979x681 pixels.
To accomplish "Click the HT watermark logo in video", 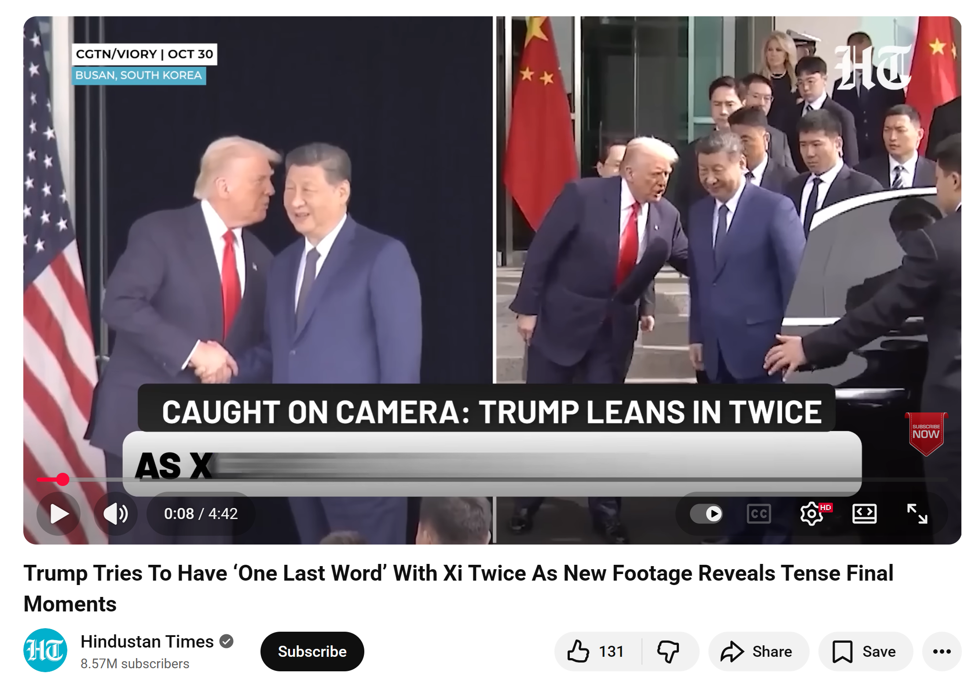I will (x=873, y=67).
